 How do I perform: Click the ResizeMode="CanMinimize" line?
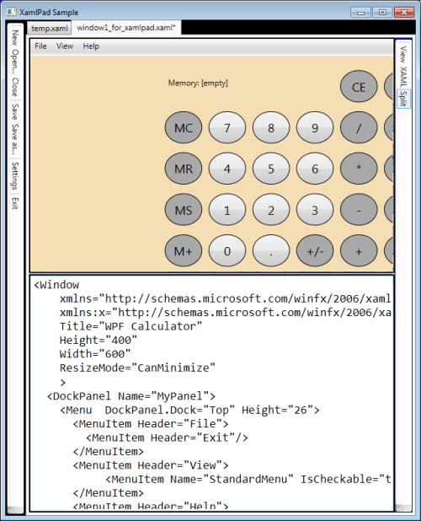(137, 368)
